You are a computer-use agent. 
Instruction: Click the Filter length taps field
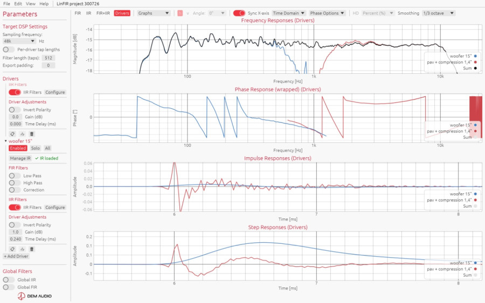click(x=48, y=58)
